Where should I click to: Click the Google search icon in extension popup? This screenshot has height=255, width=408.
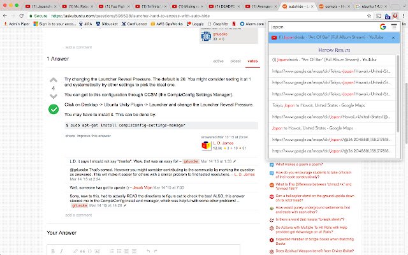pos(382,27)
